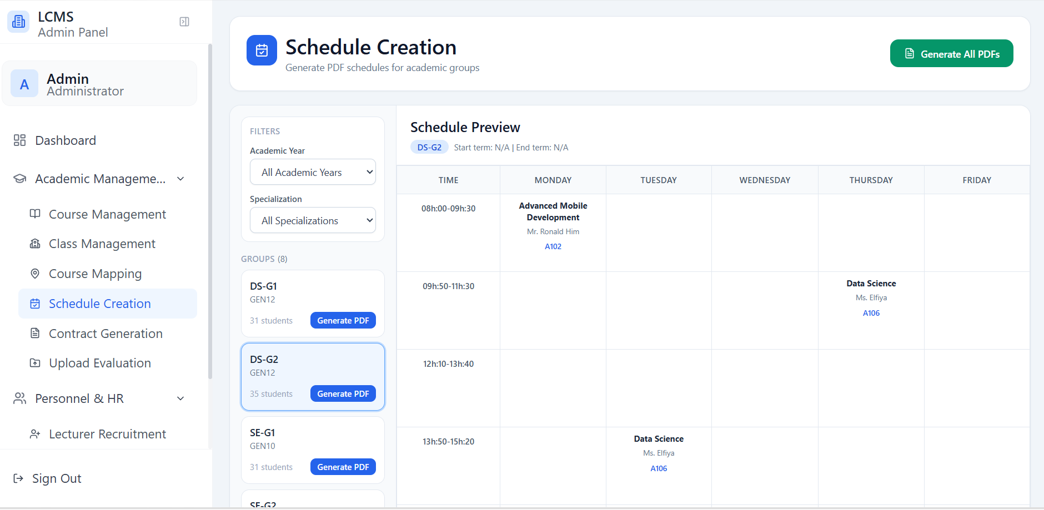Image resolution: width=1044 pixels, height=510 pixels.
Task: Collapse the Personnel & HR section chevron
Action: 180,398
